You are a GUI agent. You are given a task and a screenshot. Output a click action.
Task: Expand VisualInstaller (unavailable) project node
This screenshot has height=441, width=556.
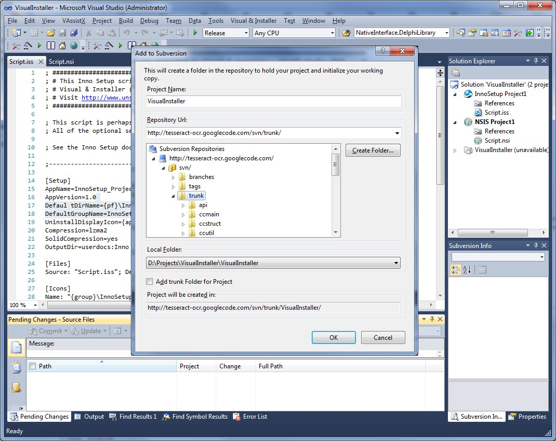click(x=455, y=150)
